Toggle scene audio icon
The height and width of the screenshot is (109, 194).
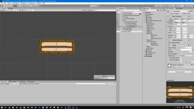click(20, 10)
